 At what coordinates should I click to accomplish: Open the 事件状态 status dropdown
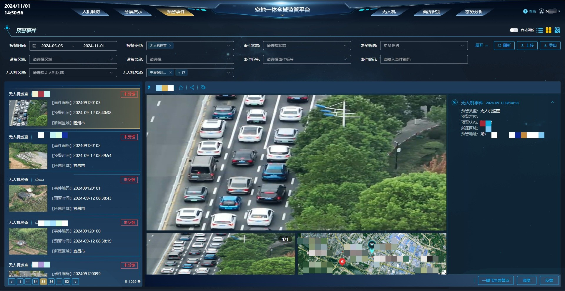click(x=307, y=46)
